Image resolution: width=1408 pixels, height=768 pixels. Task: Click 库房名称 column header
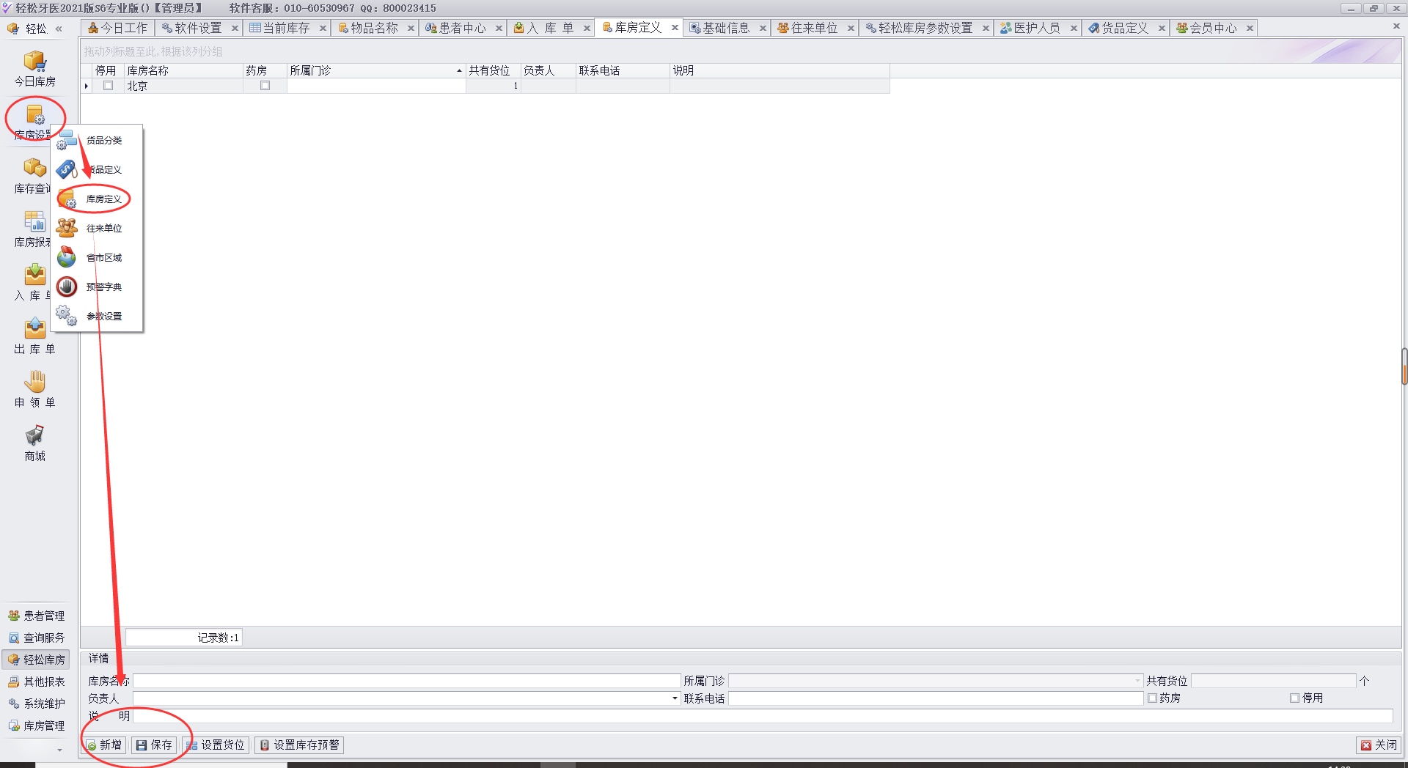[183, 71]
